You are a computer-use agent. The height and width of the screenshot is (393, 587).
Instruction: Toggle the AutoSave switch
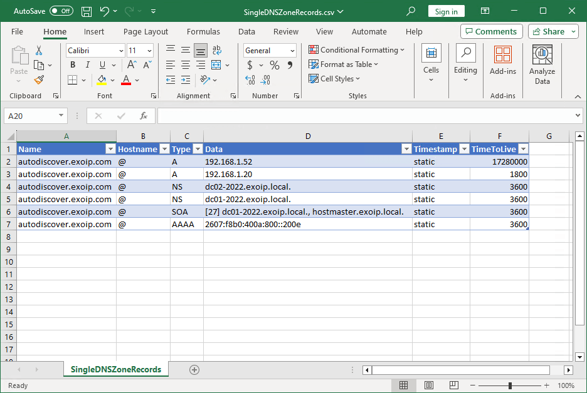[x=61, y=11]
